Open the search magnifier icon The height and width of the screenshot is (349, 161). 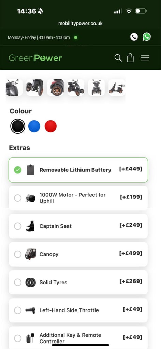118,58
